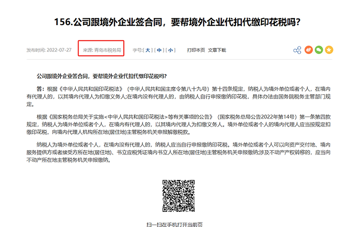Screen dimensions: 352x227
Task: Set font size to medium (中)
Action: [x=159, y=50]
